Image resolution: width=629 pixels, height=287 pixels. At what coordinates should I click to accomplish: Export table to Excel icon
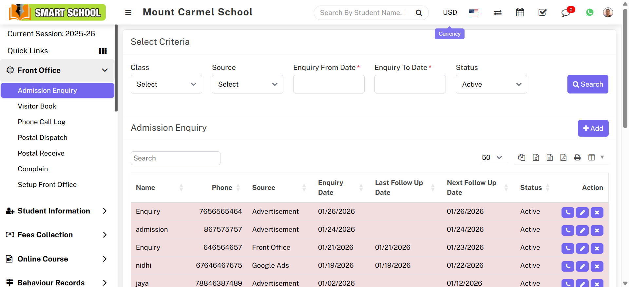536,158
